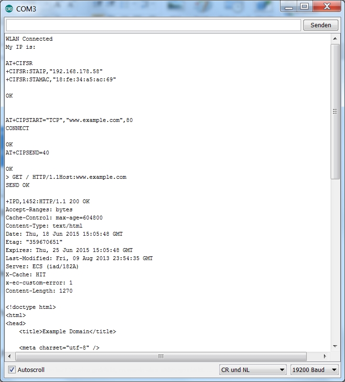This screenshot has width=345, height=382.
Task: Click the '> GET / HTTP/1.1Host' line
Action: pyautogui.click(x=66, y=177)
